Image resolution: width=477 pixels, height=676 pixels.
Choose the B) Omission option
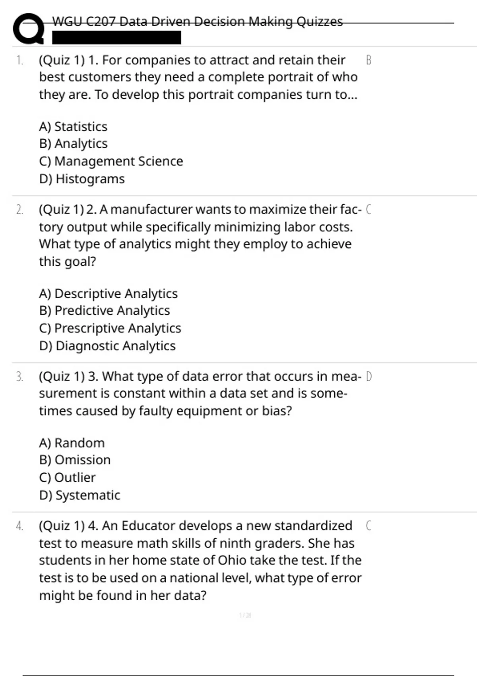click(x=75, y=460)
